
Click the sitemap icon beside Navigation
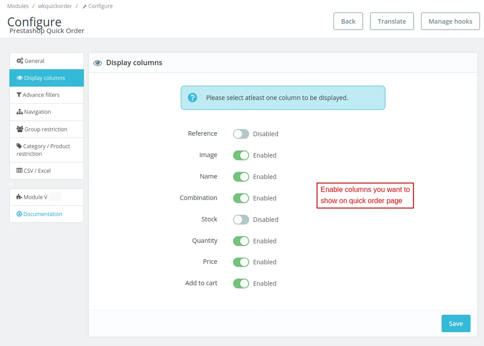20,112
